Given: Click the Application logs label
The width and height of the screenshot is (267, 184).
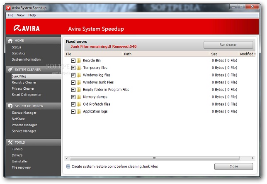Looking at the screenshot, I should pyautogui.click(x=95, y=112).
